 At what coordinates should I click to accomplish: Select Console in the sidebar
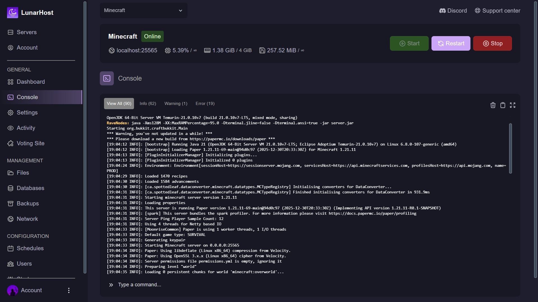(x=41, y=97)
